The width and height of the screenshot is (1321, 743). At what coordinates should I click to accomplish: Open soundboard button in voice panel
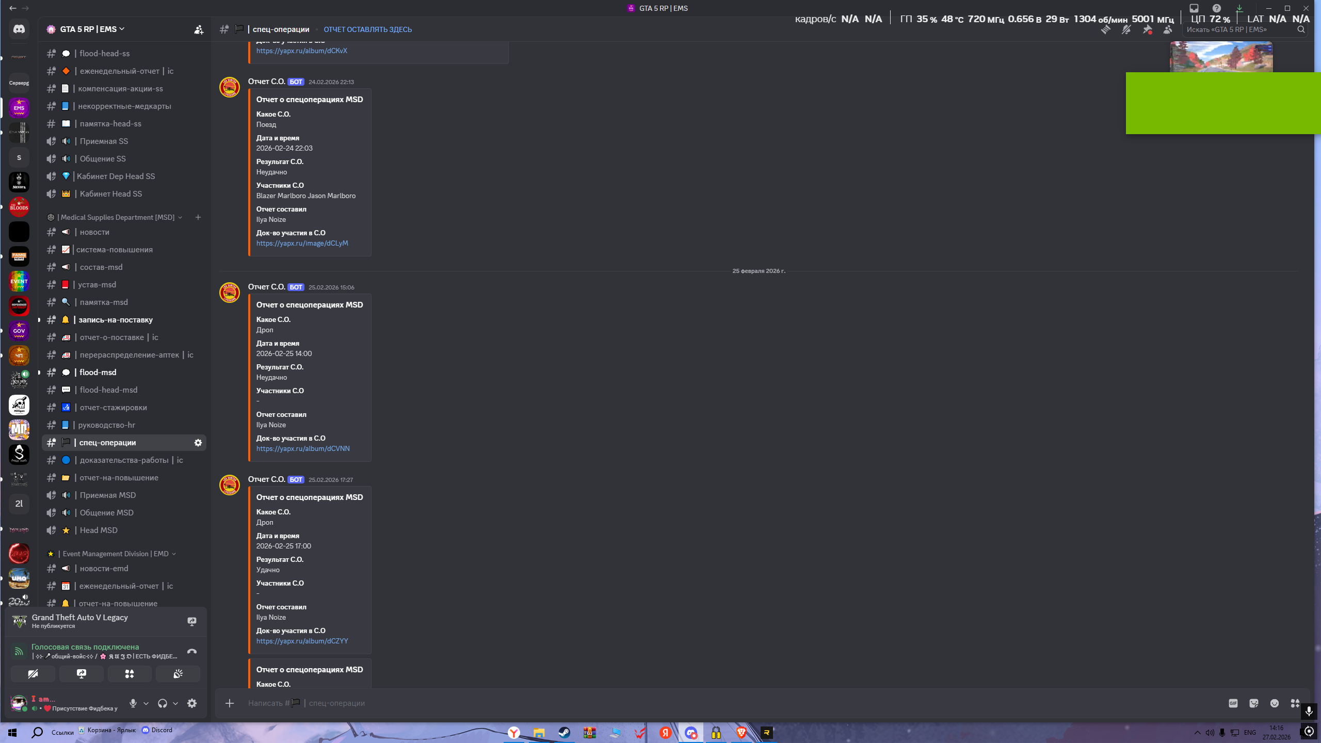coord(178,674)
